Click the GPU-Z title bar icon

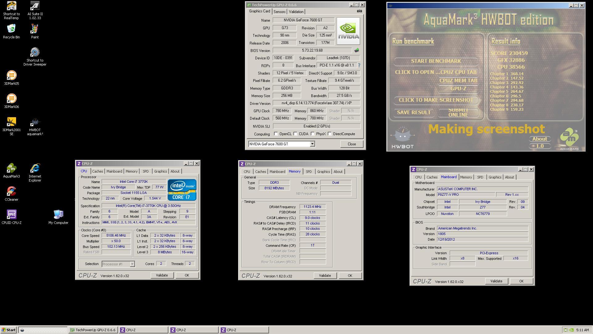249,5
